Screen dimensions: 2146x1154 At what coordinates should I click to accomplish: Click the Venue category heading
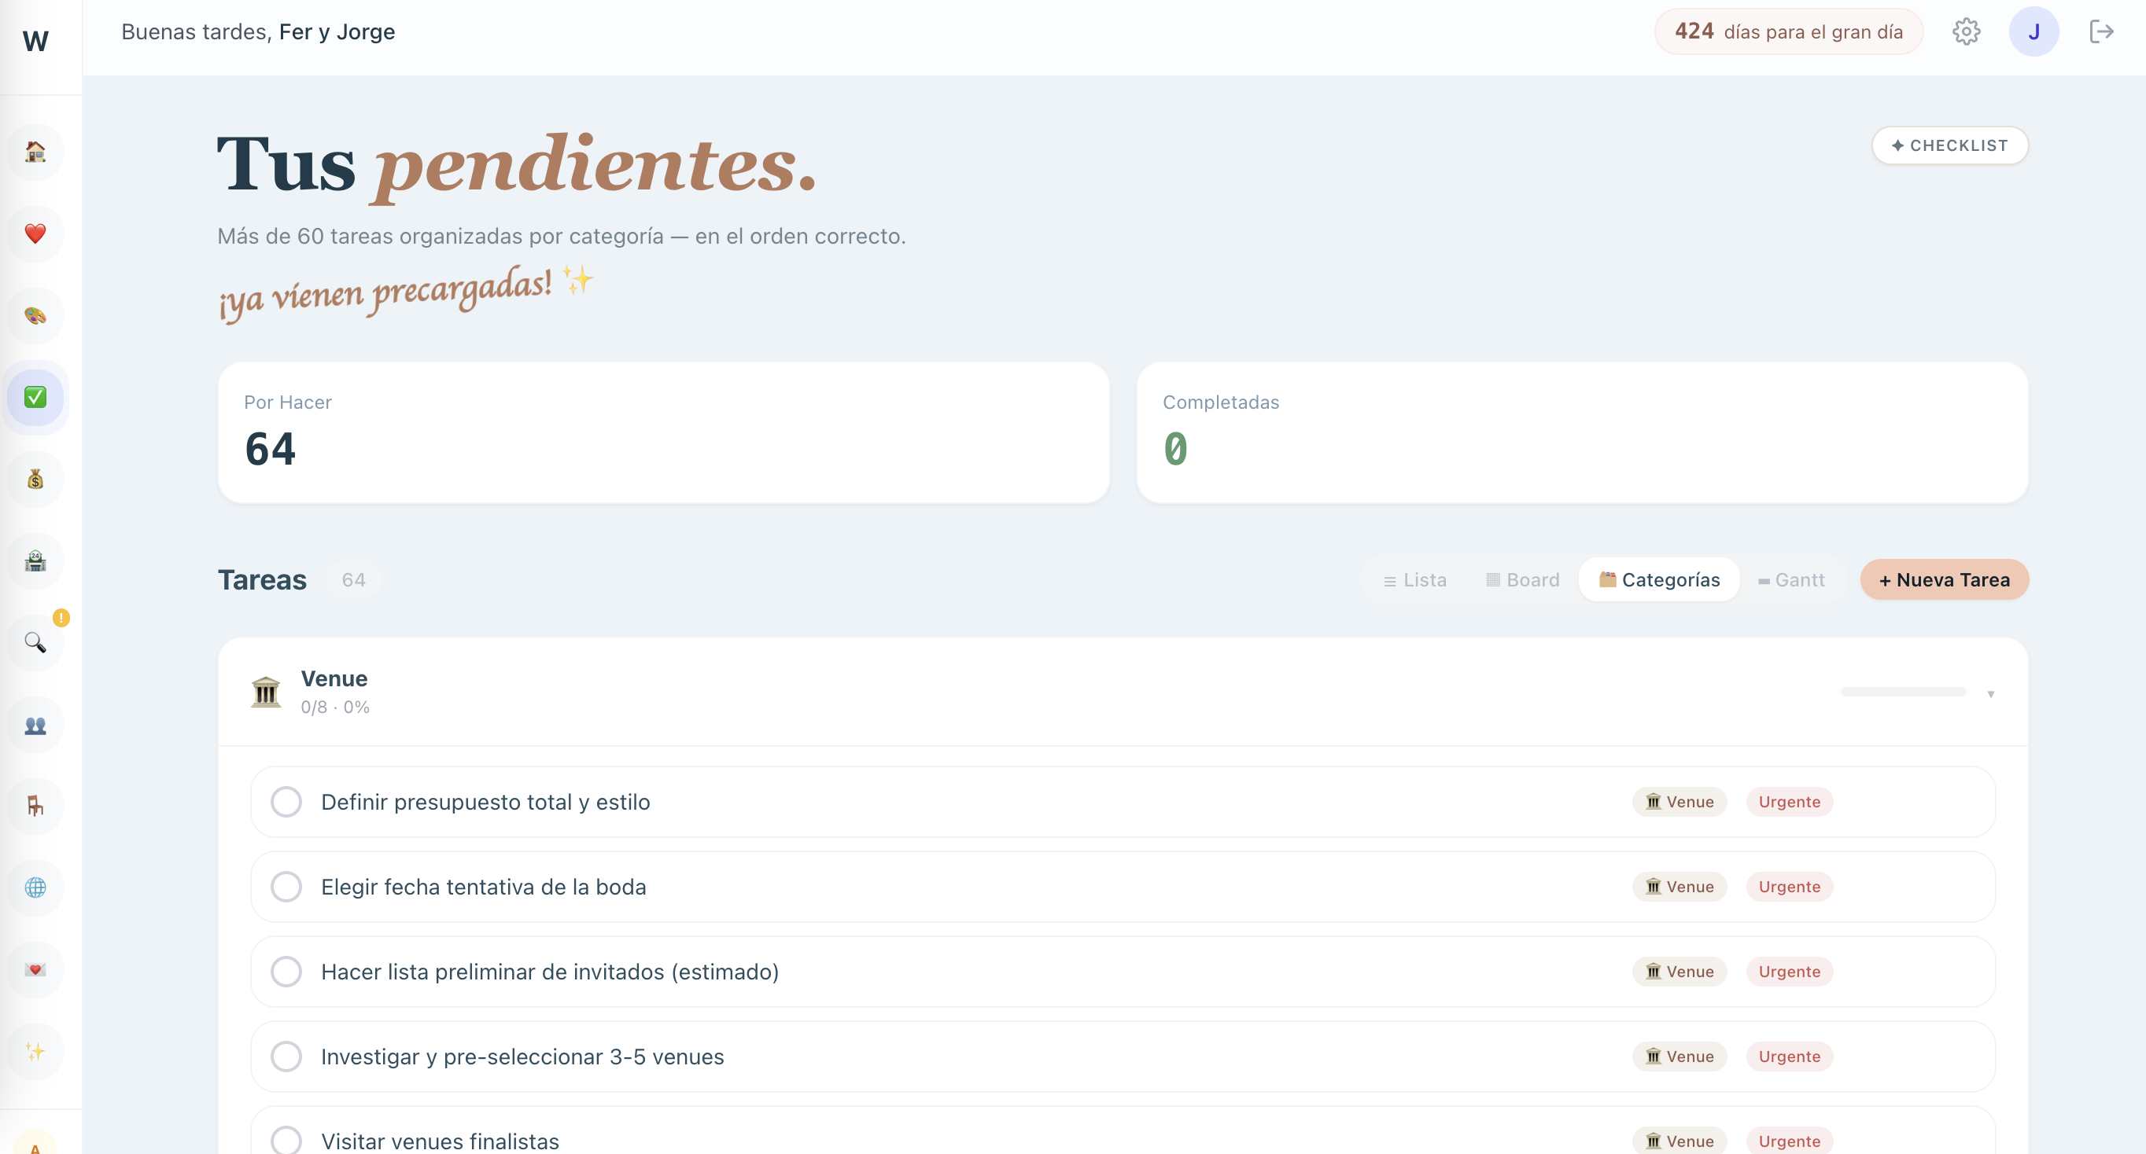click(x=334, y=678)
